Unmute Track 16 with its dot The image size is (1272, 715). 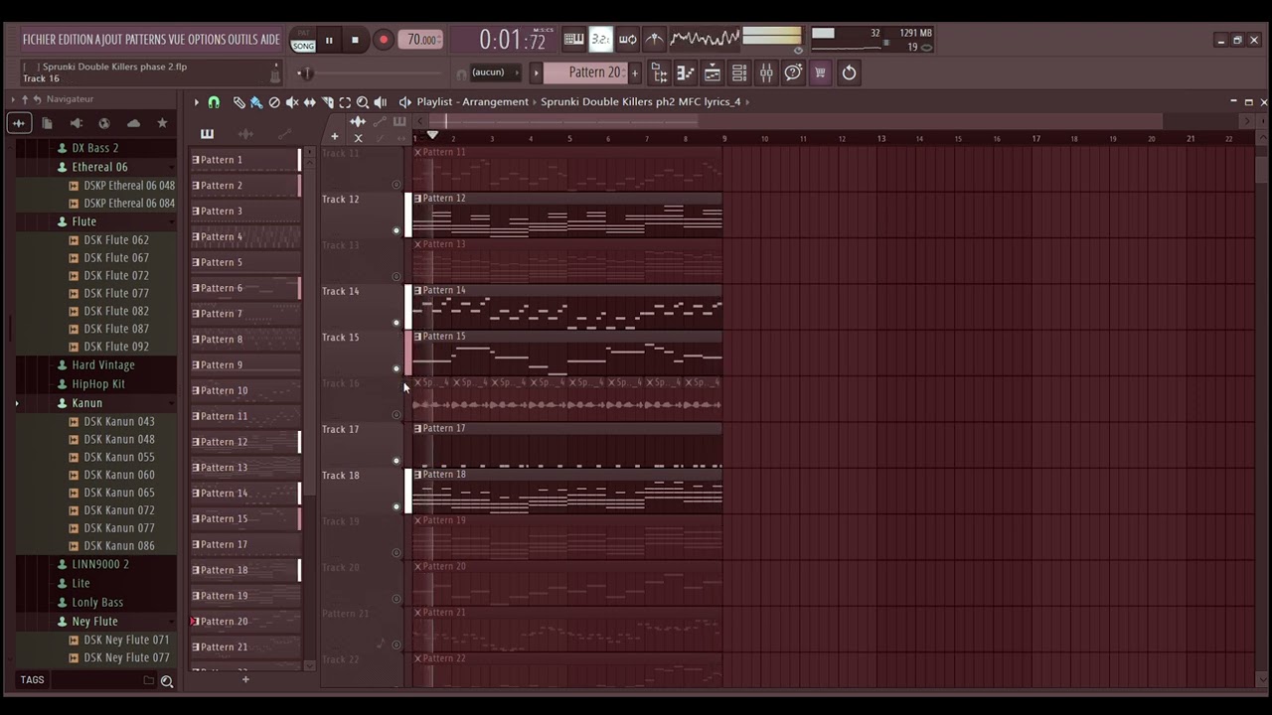(x=397, y=415)
